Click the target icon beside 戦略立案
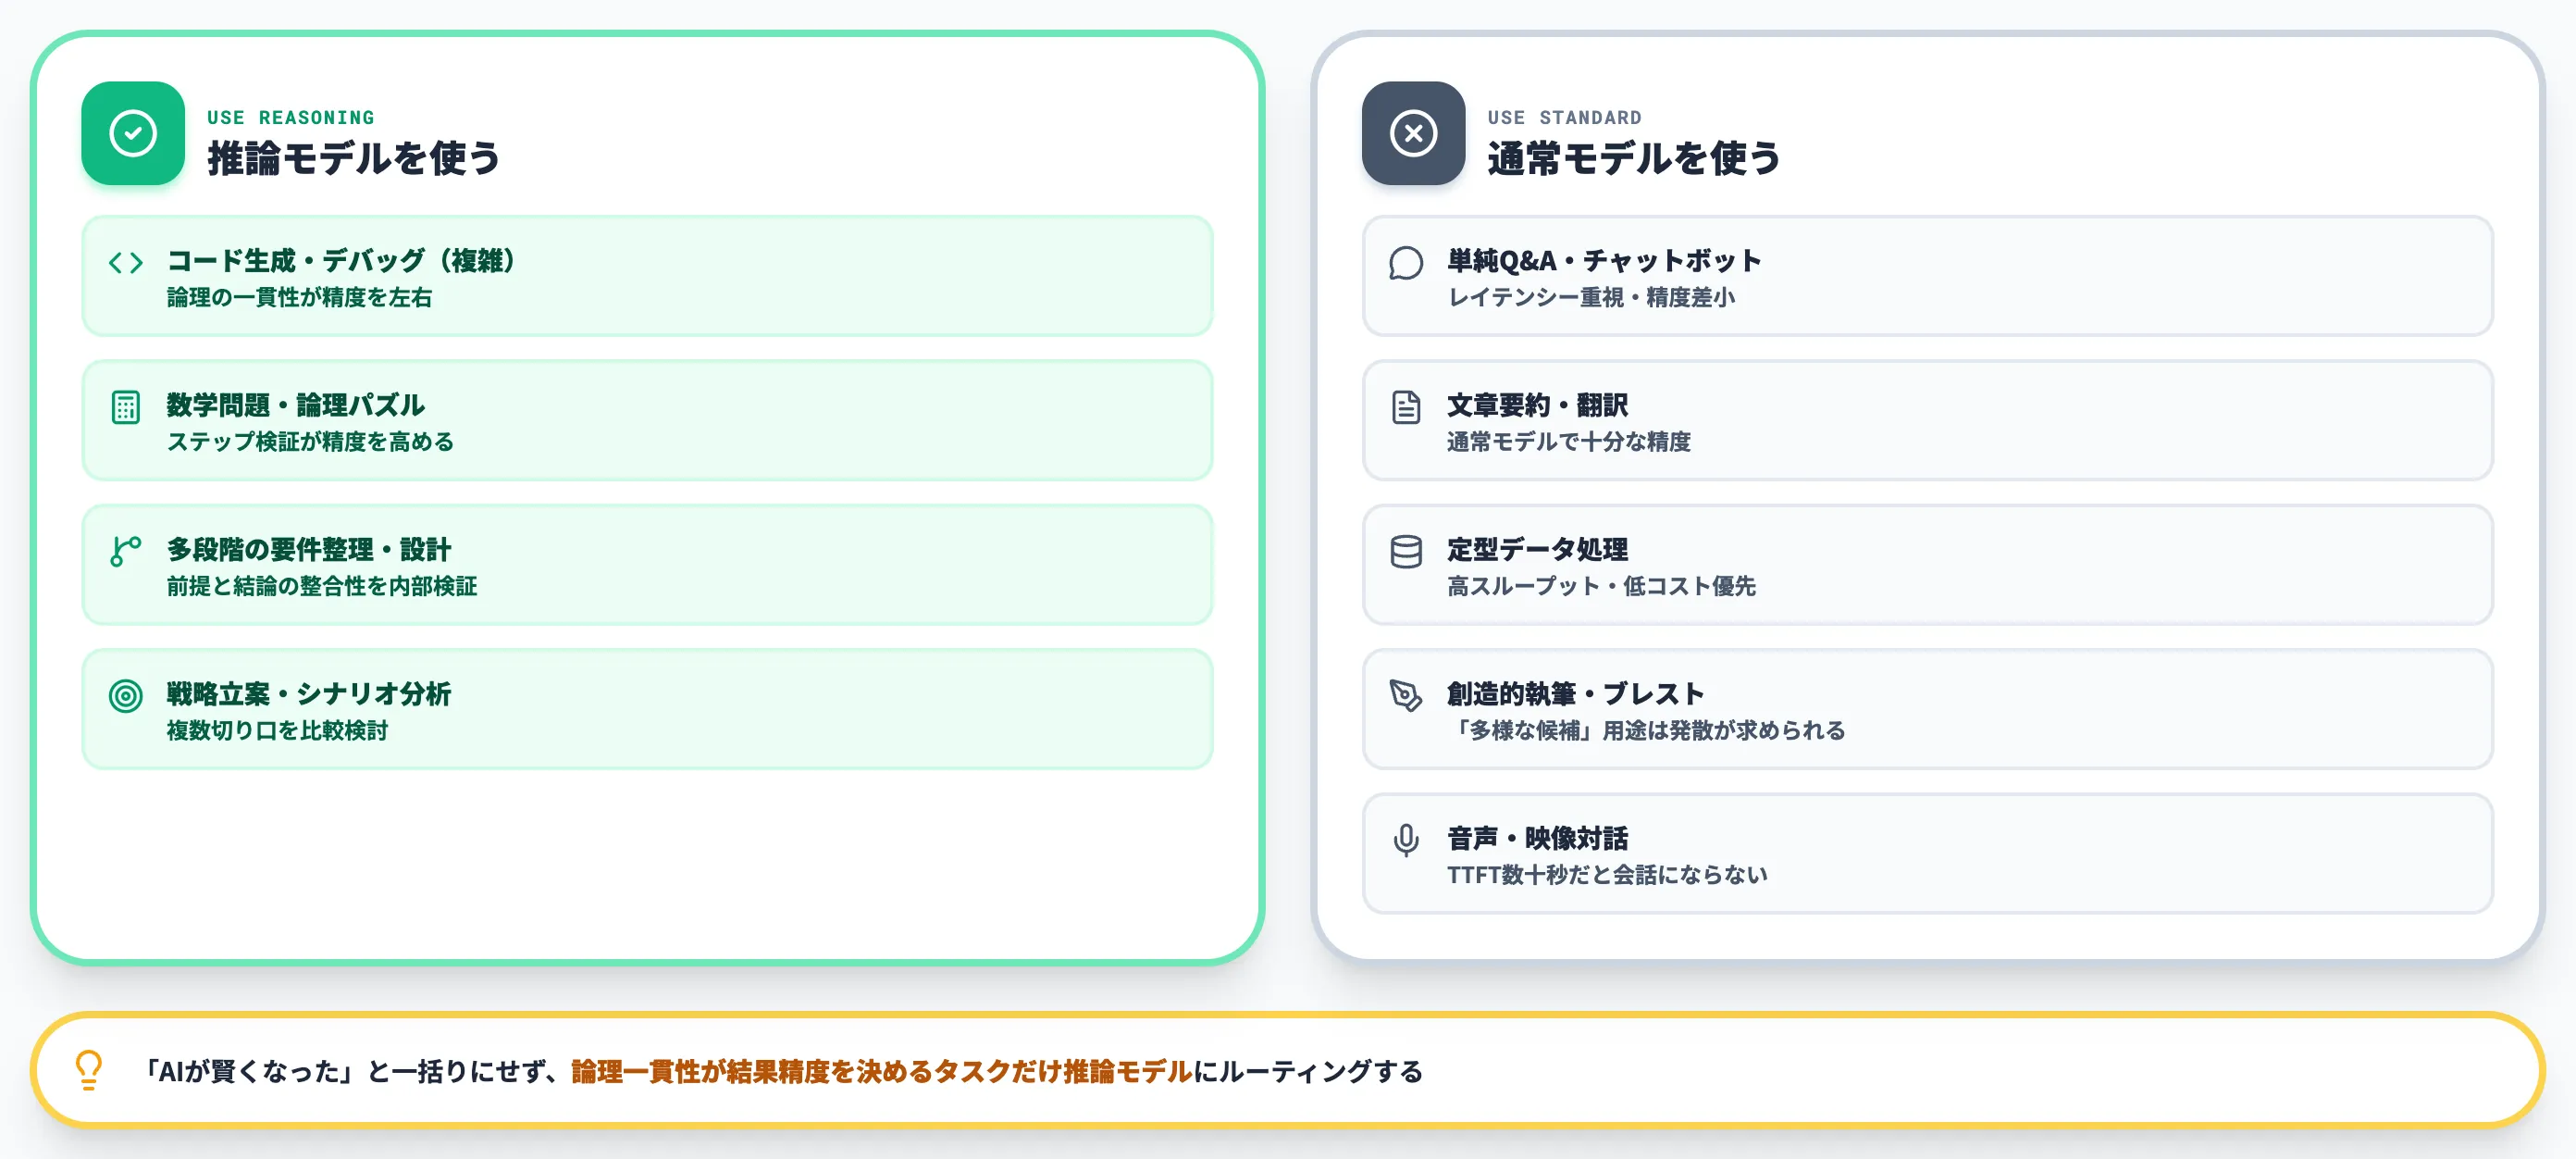The width and height of the screenshot is (2576, 1159). tap(126, 695)
